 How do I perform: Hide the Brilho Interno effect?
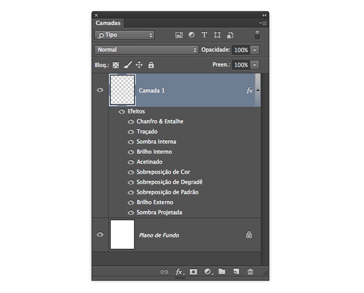point(131,152)
